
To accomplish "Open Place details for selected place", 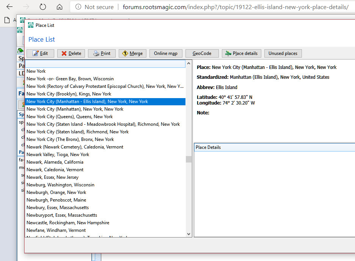I will [242, 53].
